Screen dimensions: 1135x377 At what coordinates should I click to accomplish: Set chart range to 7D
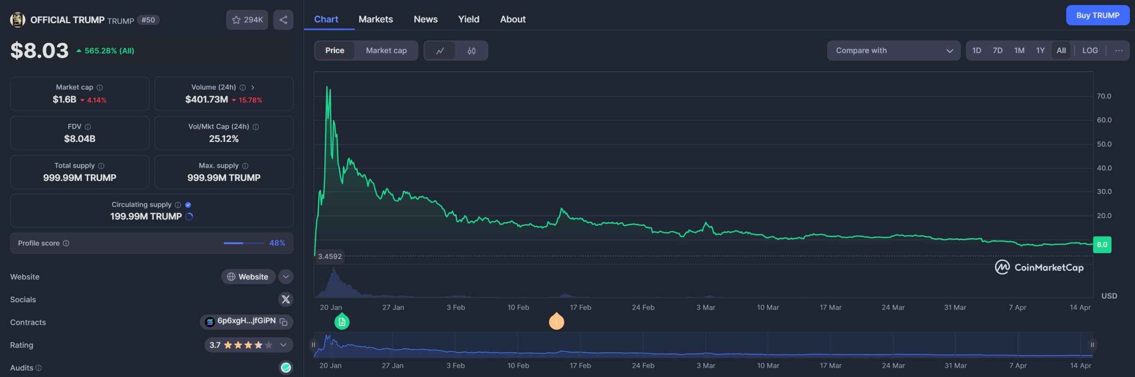coord(998,51)
